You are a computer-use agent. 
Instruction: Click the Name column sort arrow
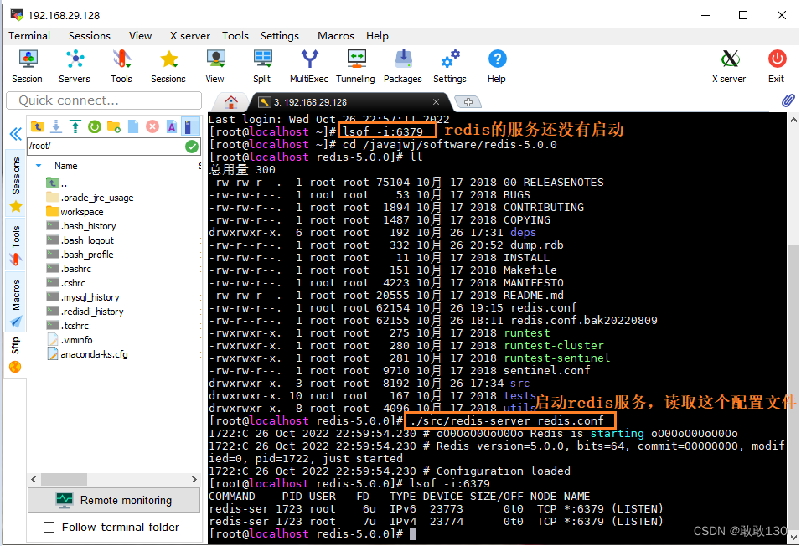[x=39, y=166]
